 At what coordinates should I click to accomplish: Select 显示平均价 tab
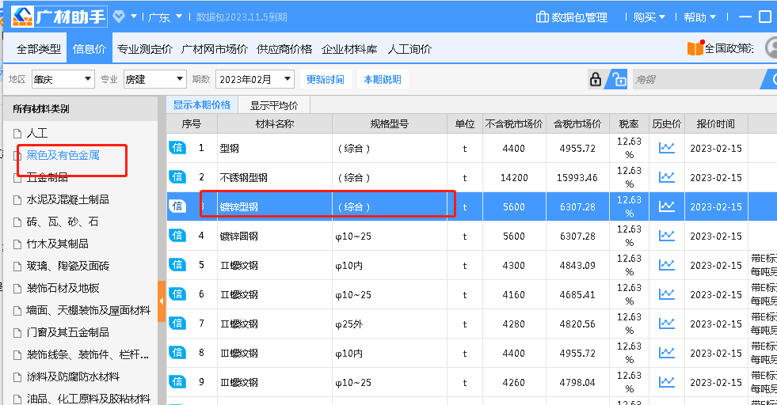(x=274, y=105)
